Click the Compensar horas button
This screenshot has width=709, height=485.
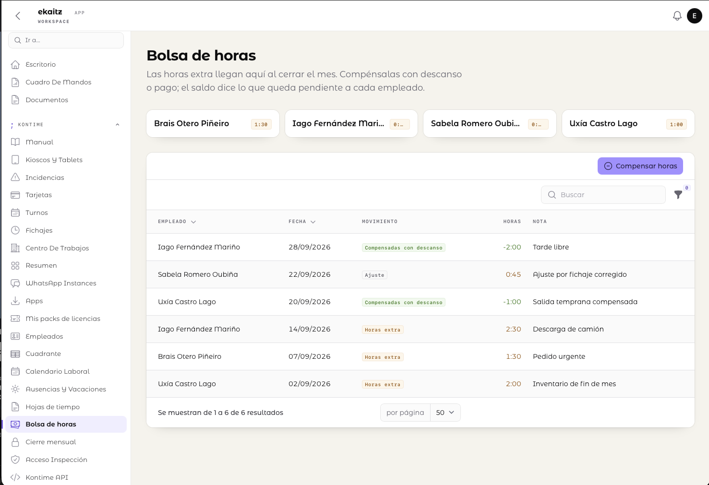pyautogui.click(x=640, y=166)
